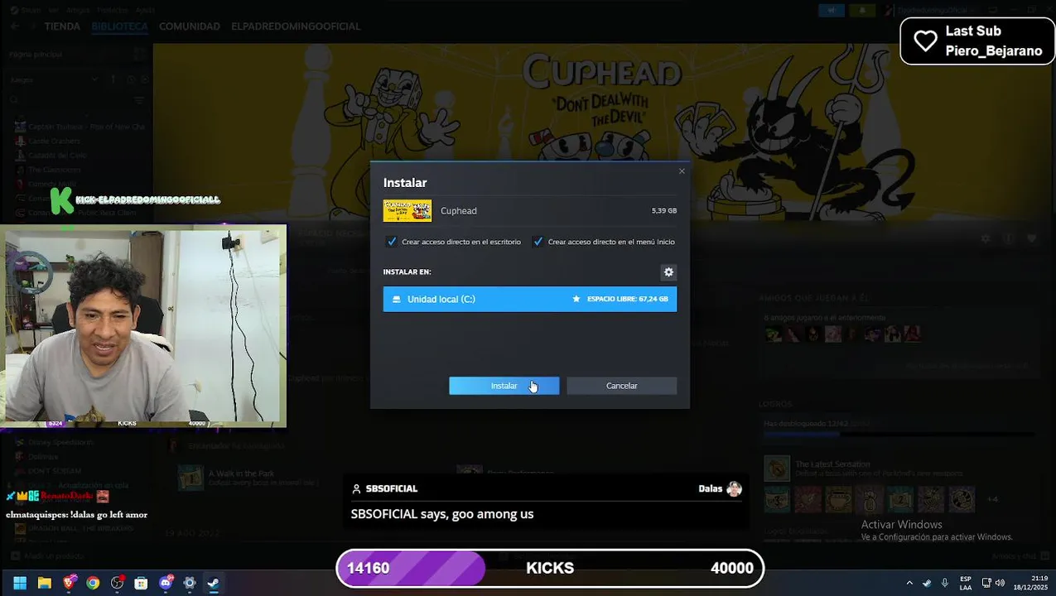
Task: Open Windows Start menu
Action: coord(20,583)
